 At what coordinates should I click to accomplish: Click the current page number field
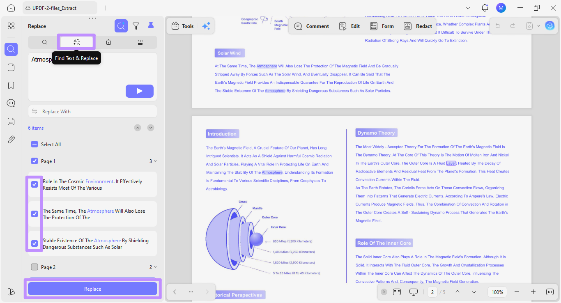(432, 292)
